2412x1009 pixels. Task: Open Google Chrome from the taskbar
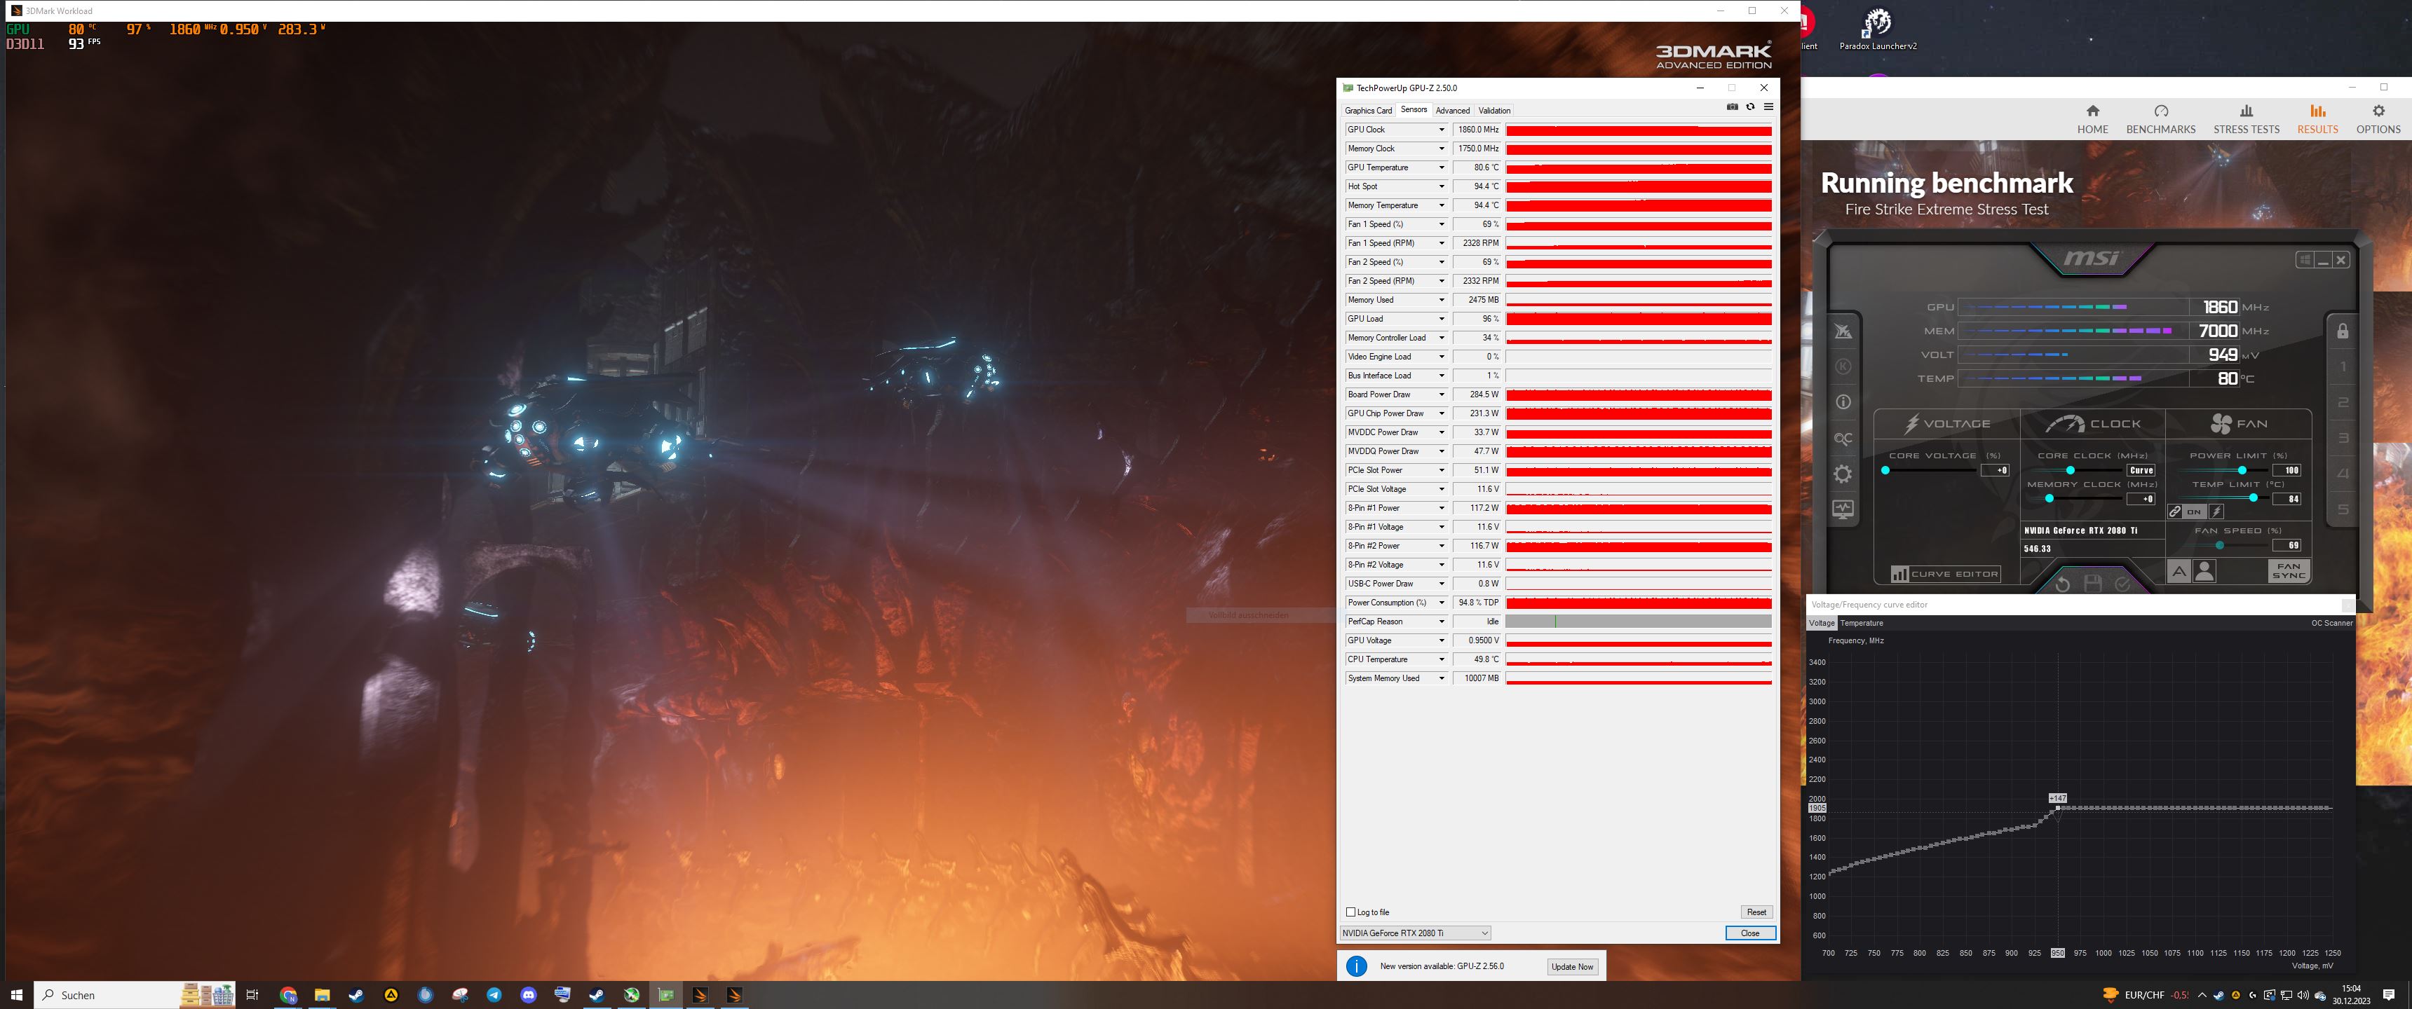click(287, 995)
